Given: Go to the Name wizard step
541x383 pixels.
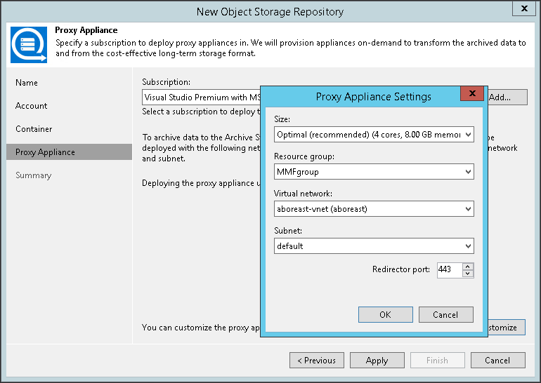Looking at the screenshot, I should tap(27, 83).
